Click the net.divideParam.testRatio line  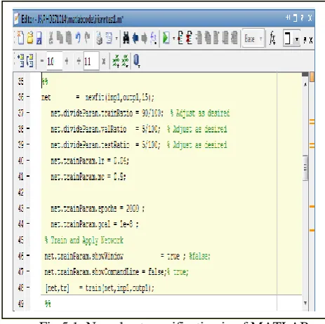click(139, 145)
